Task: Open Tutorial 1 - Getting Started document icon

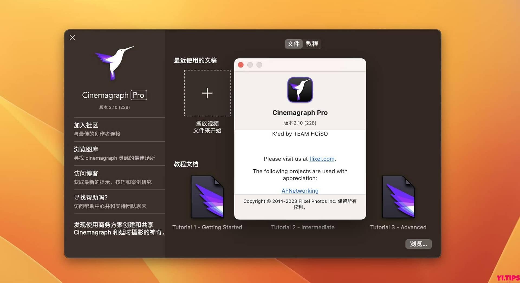Action: 207,197
